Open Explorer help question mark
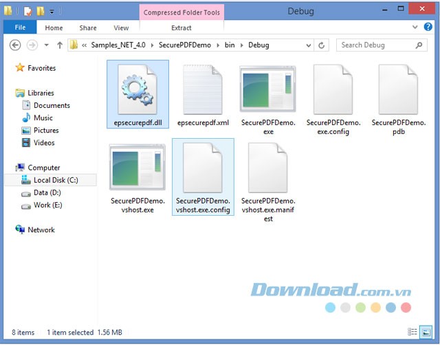This screenshot has height=345, width=440. coord(428,27)
